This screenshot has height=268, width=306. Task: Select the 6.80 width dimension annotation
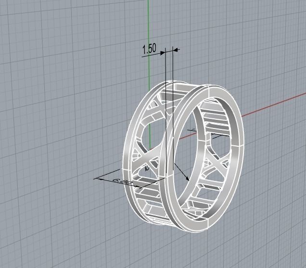point(123,182)
